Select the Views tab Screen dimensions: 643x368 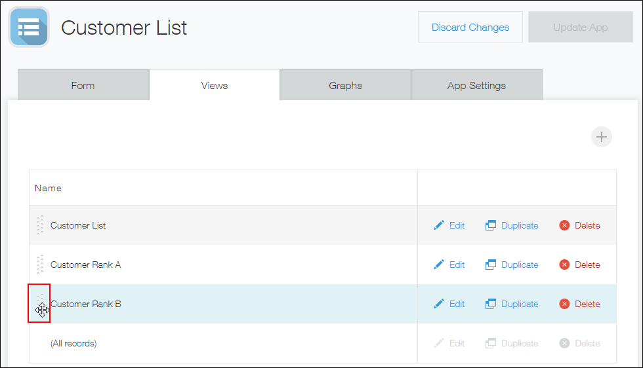point(214,85)
